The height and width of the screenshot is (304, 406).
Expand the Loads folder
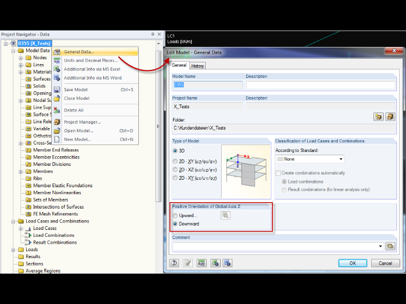(13, 250)
